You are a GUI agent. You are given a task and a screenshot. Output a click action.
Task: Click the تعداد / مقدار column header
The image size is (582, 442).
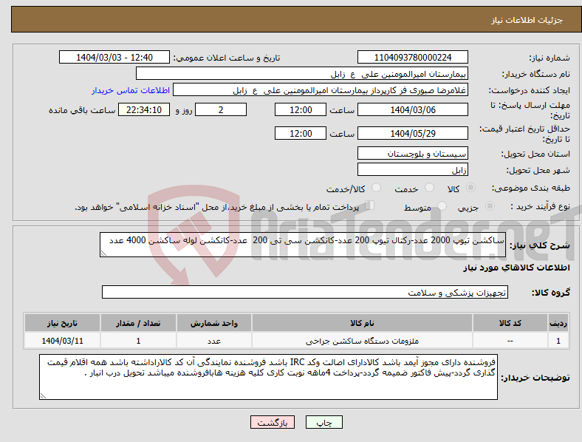pyautogui.click(x=138, y=323)
